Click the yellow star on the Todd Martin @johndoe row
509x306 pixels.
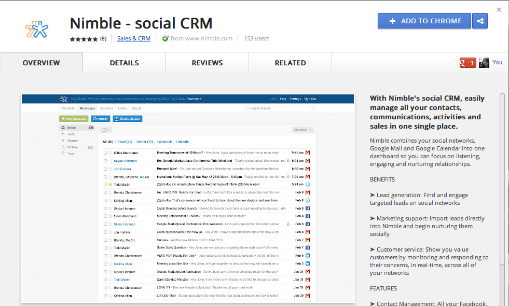point(111,184)
